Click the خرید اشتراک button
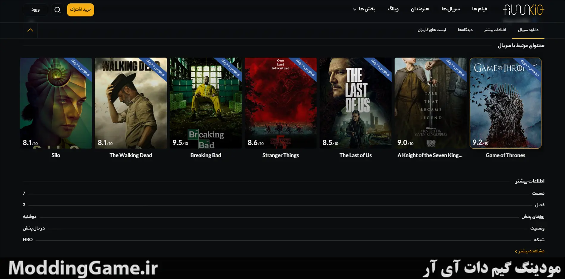 tap(80, 10)
